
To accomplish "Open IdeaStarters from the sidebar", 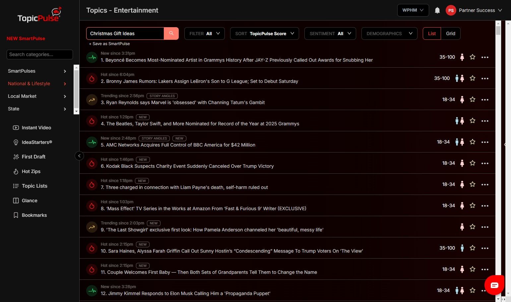I will (32, 142).
